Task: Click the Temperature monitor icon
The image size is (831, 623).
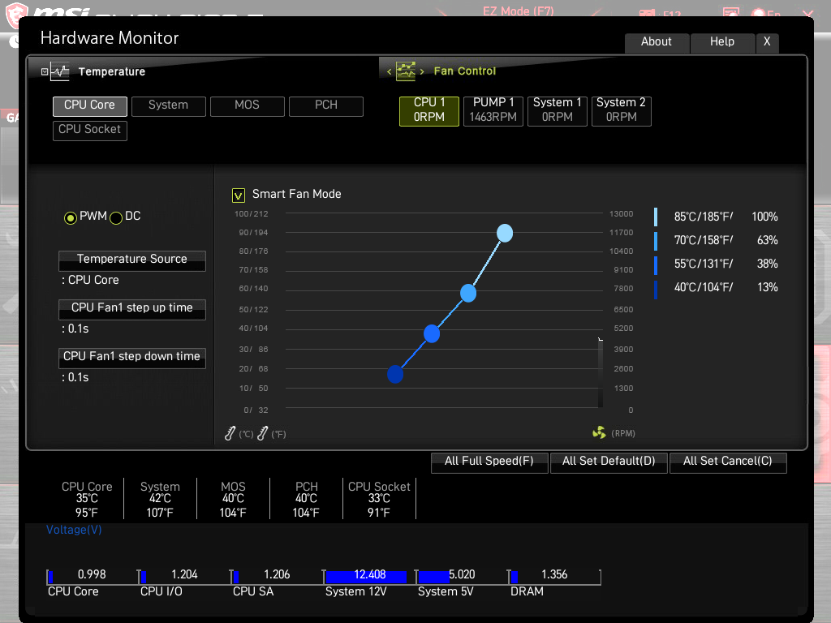Action: click(60, 71)
